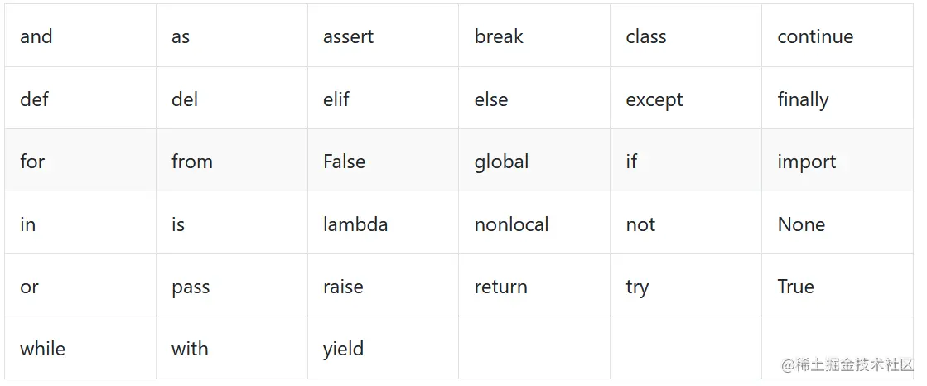Click the 'continue' keyword text

click(x=815, y=36)
